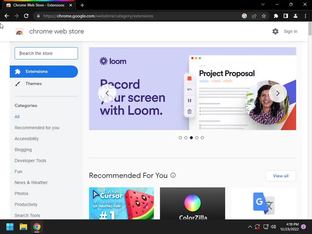This screenshot has height=234, width=312.
Task: Open Google account icon in address bar
Action: (244, 16)
